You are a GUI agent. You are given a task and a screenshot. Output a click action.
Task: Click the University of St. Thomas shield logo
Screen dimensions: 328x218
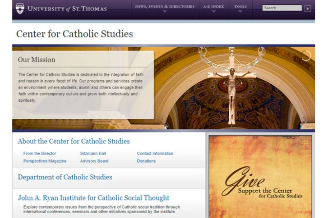(20, 8)
